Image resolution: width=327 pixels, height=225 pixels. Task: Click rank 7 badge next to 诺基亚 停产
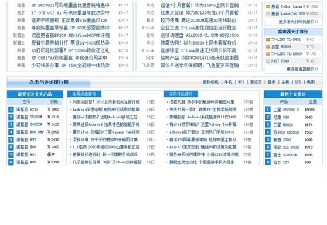tap(11, 155)
